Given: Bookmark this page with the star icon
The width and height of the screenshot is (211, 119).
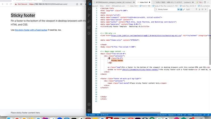Looking at the screenshot, I should pos(81,4).
